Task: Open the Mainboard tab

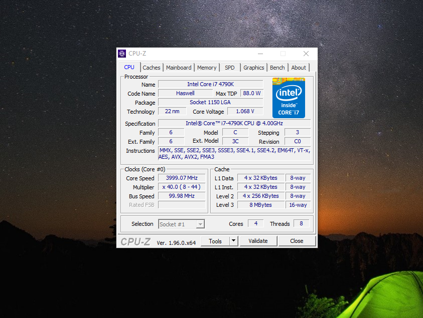Action: point(179,68)
